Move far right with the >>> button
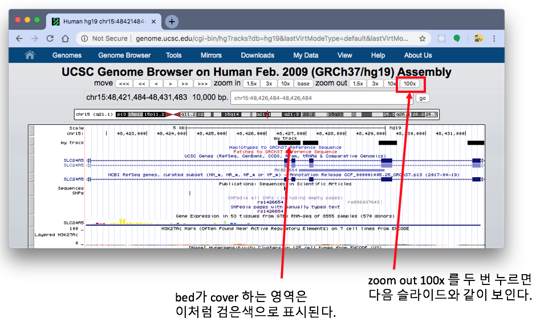 (x=202, y=84)
